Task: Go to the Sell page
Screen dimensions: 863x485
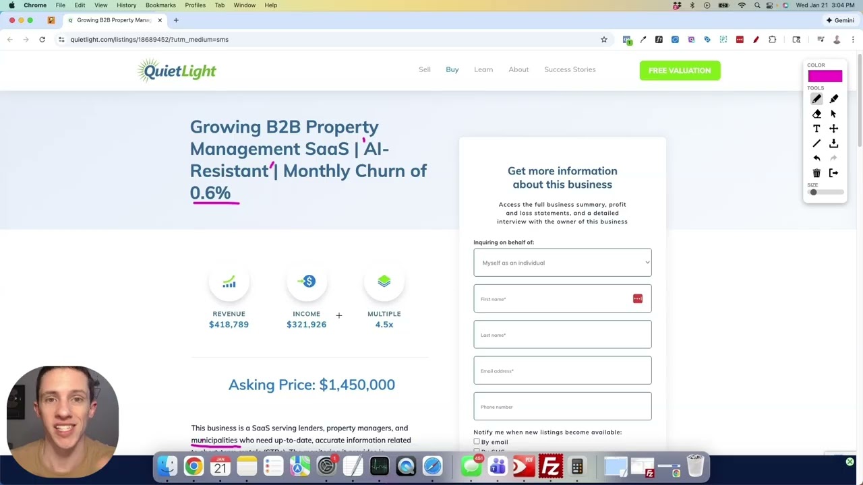Action: 425,69
